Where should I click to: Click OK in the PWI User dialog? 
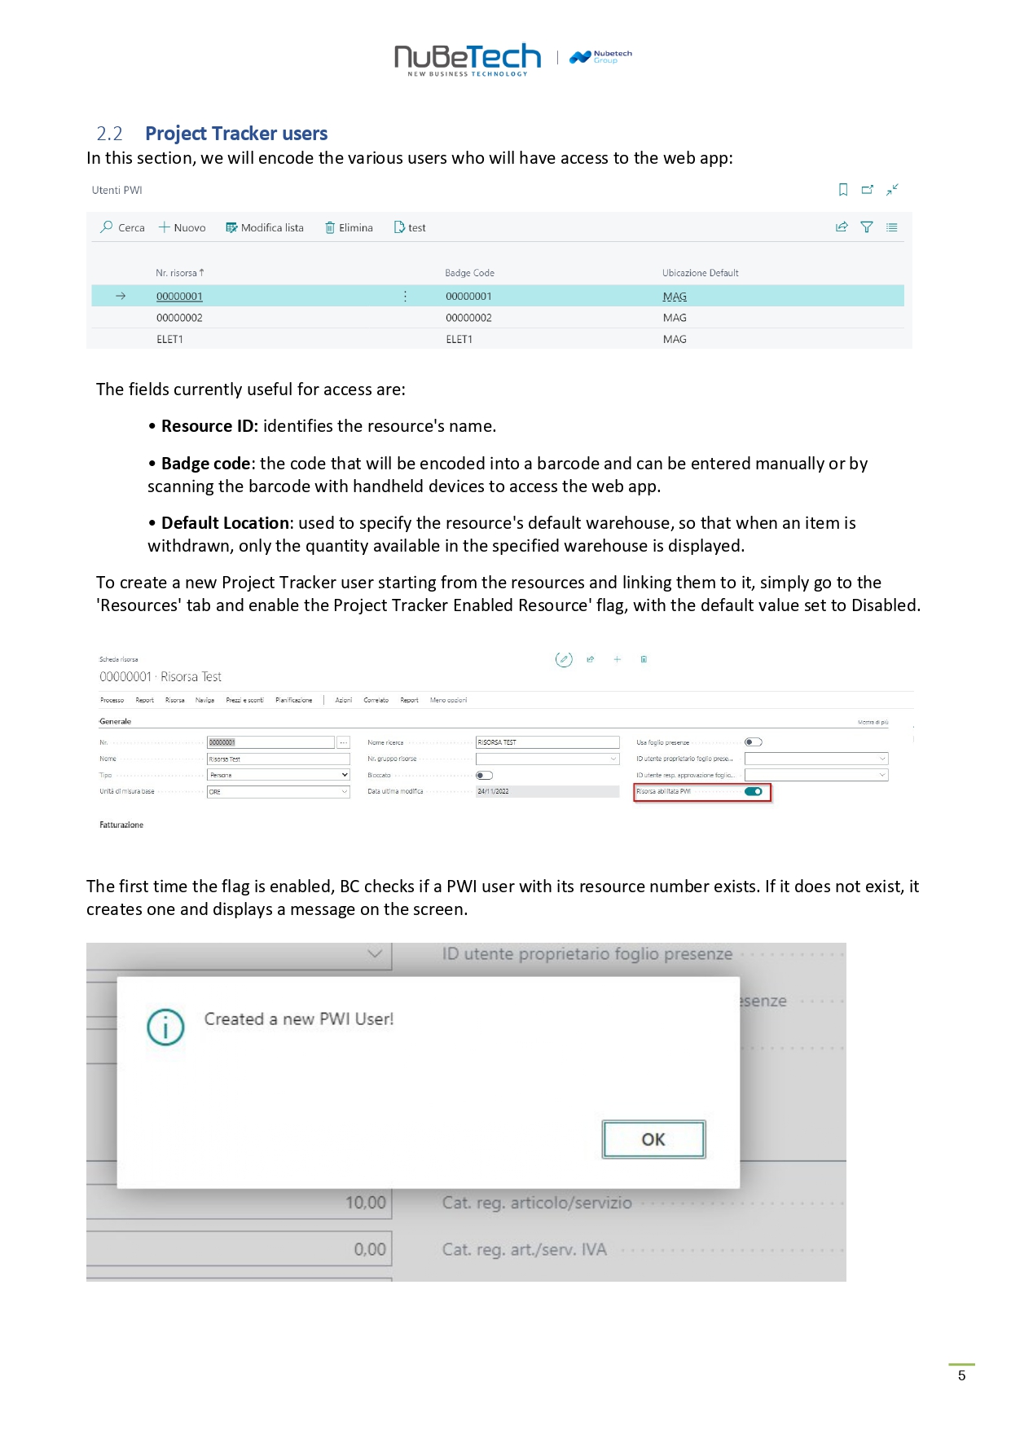(653, 1139)
